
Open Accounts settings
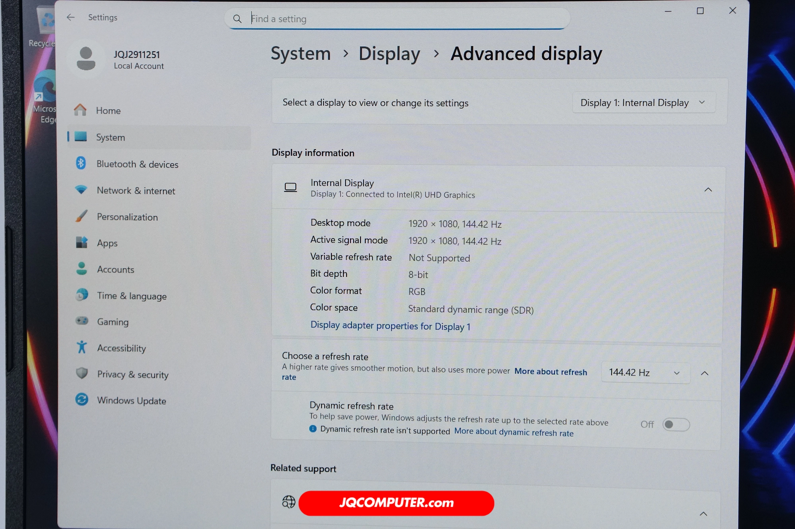[x=81, y=269]
